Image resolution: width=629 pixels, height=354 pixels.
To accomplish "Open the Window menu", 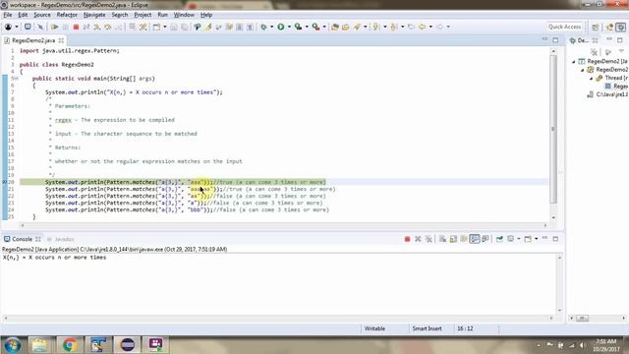I will point(184,15).
